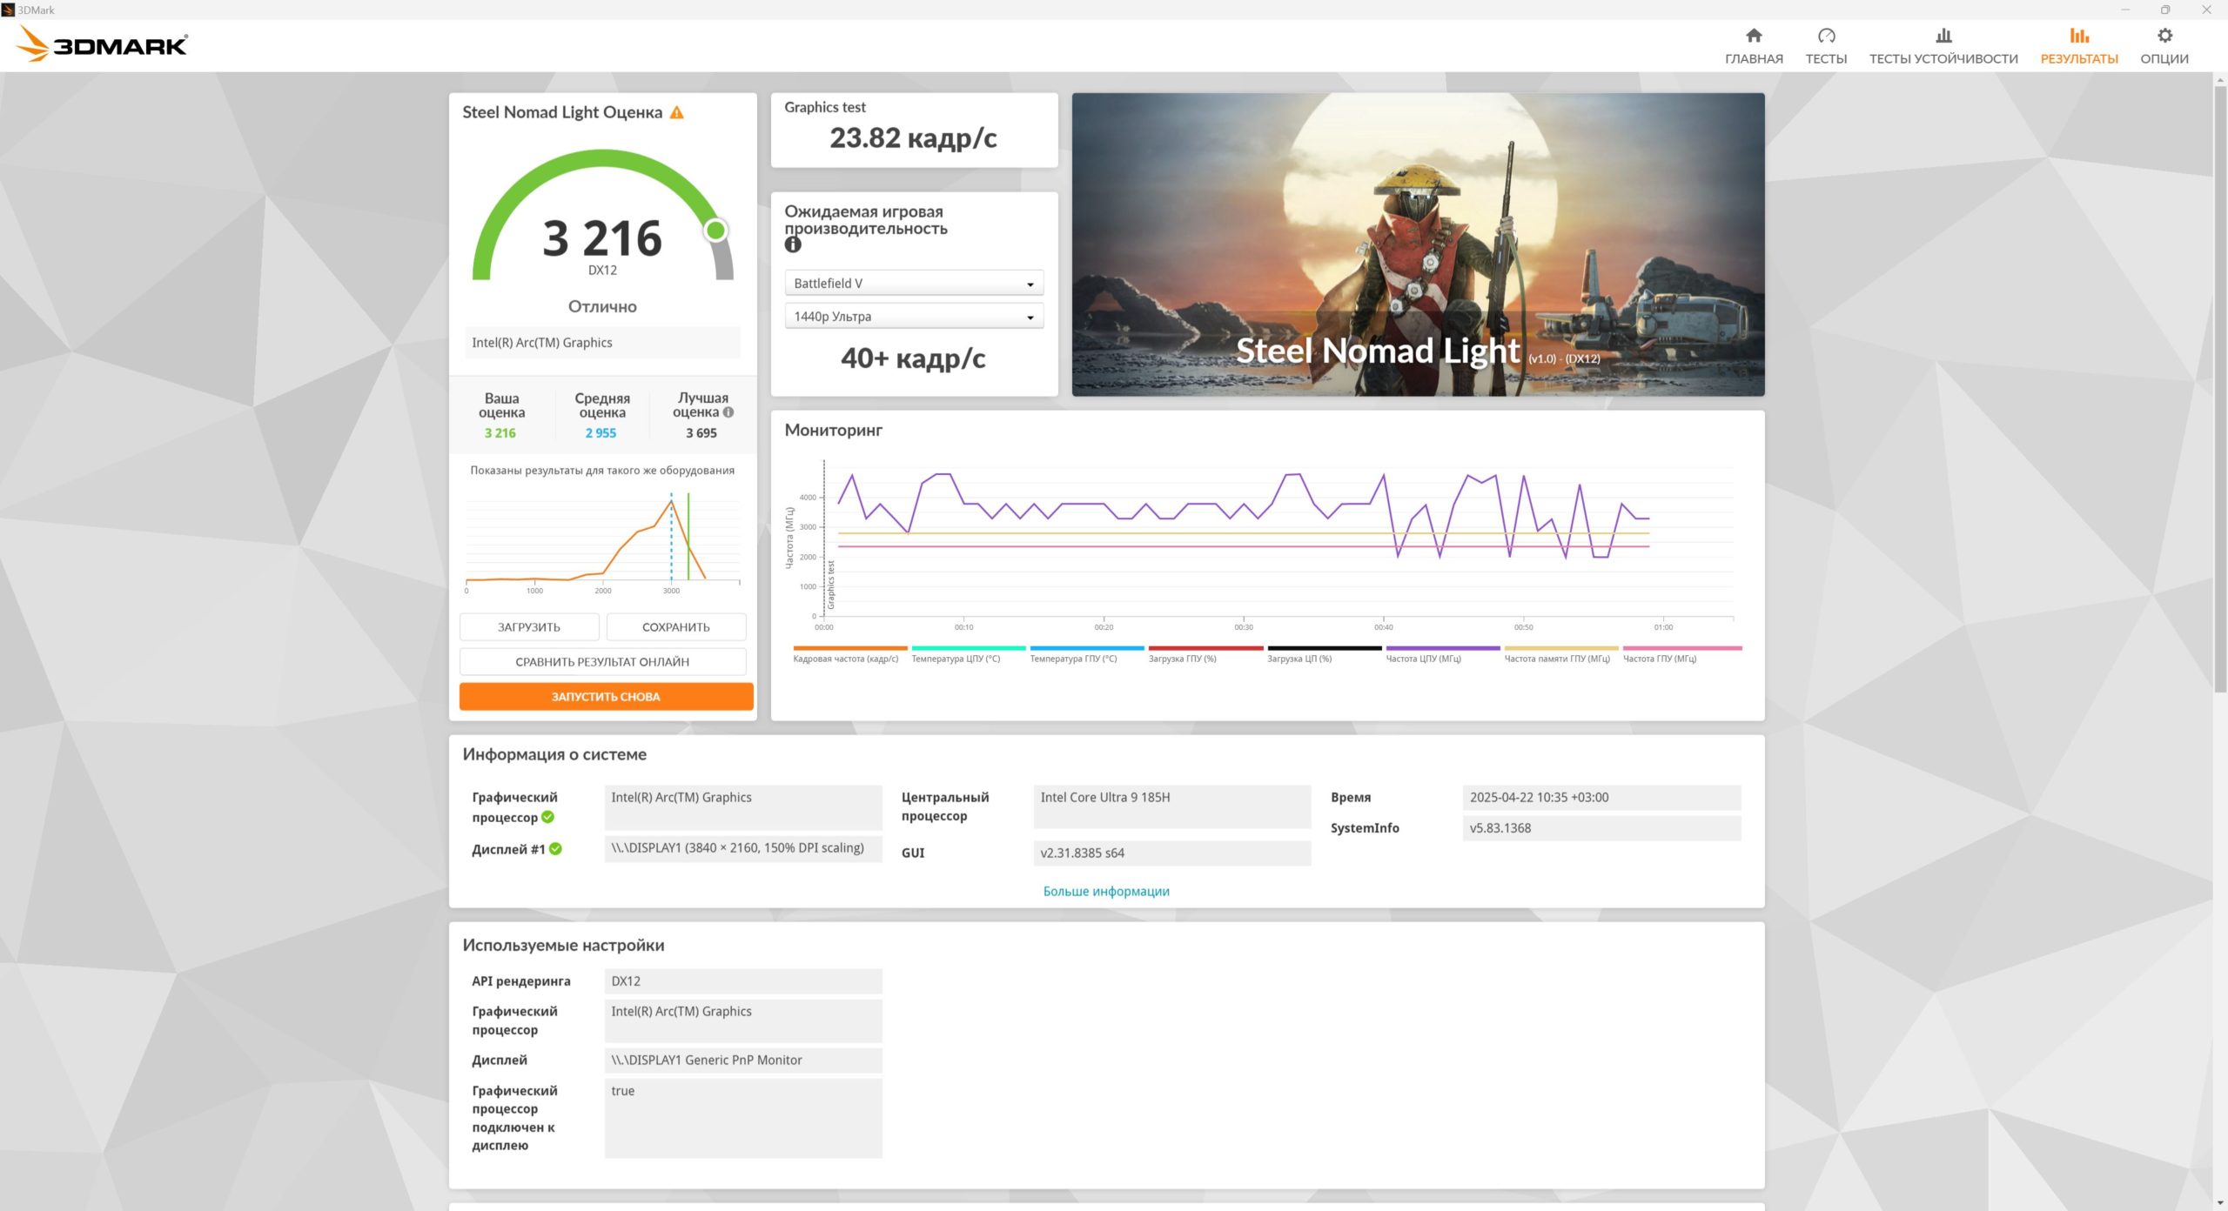Click the \\.\DISPLAY1 (3840 × 2160, 150% DPI scaling) value
This screenshot has width=2228, height=1211.
(x=743, y=848)
